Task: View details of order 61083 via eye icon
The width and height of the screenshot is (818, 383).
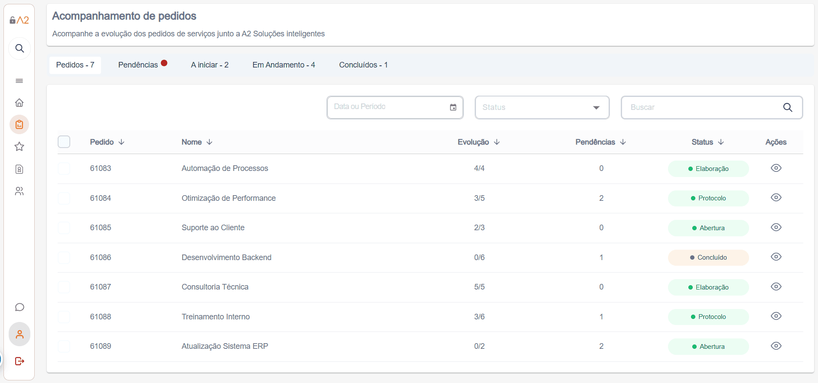Action: pyautogui.click(x=776, y=168)
